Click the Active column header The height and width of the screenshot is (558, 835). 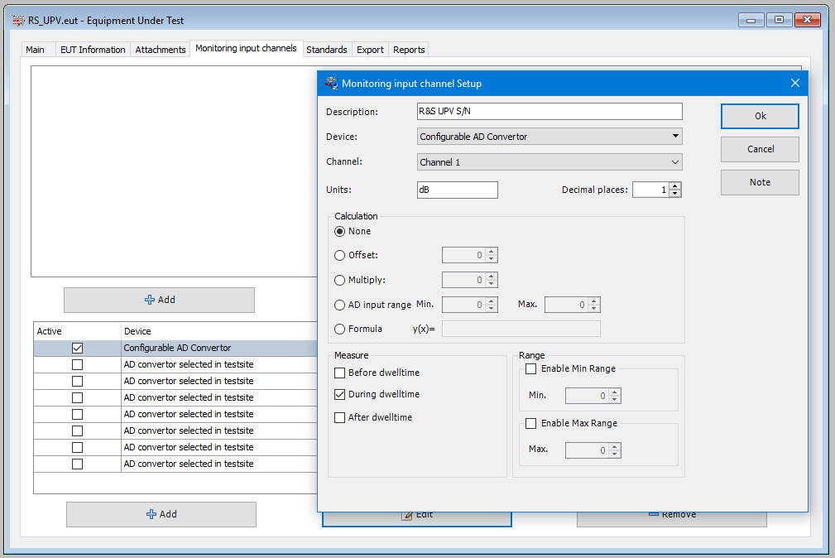(77, 331)
